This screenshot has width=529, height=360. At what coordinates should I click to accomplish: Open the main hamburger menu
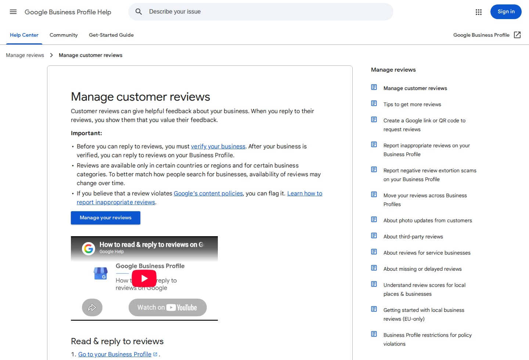(13, 12)
